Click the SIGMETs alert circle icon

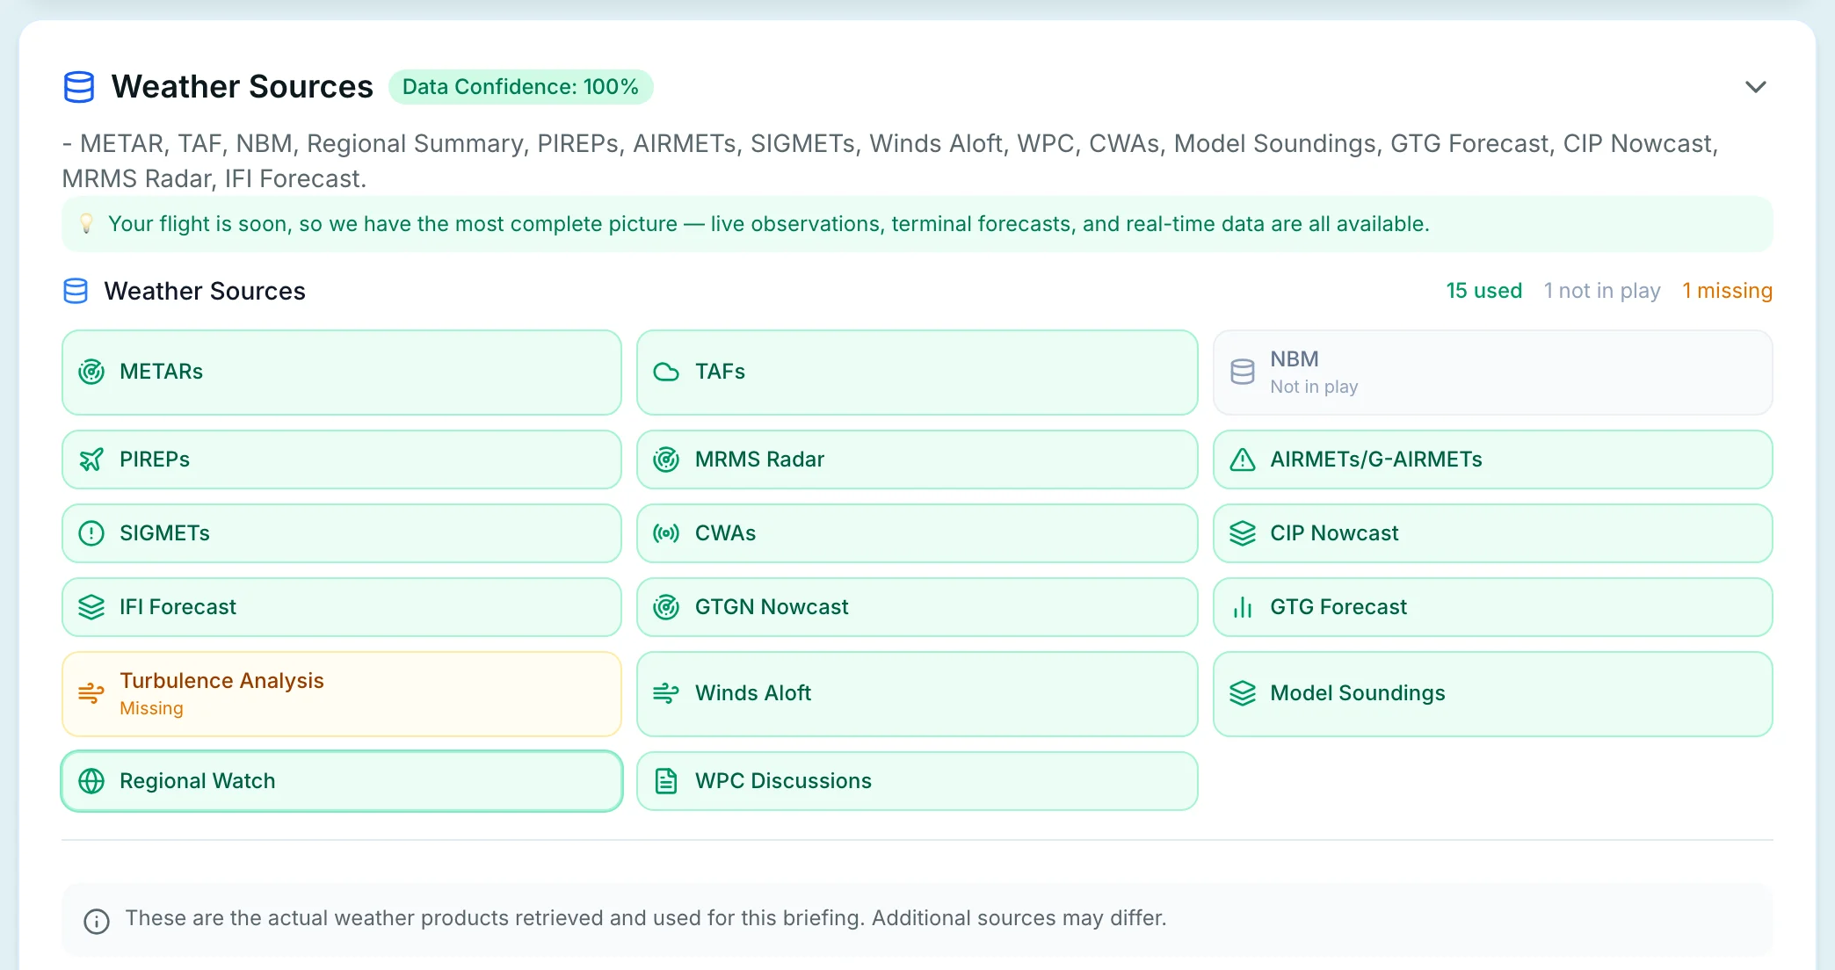[91, 533]
